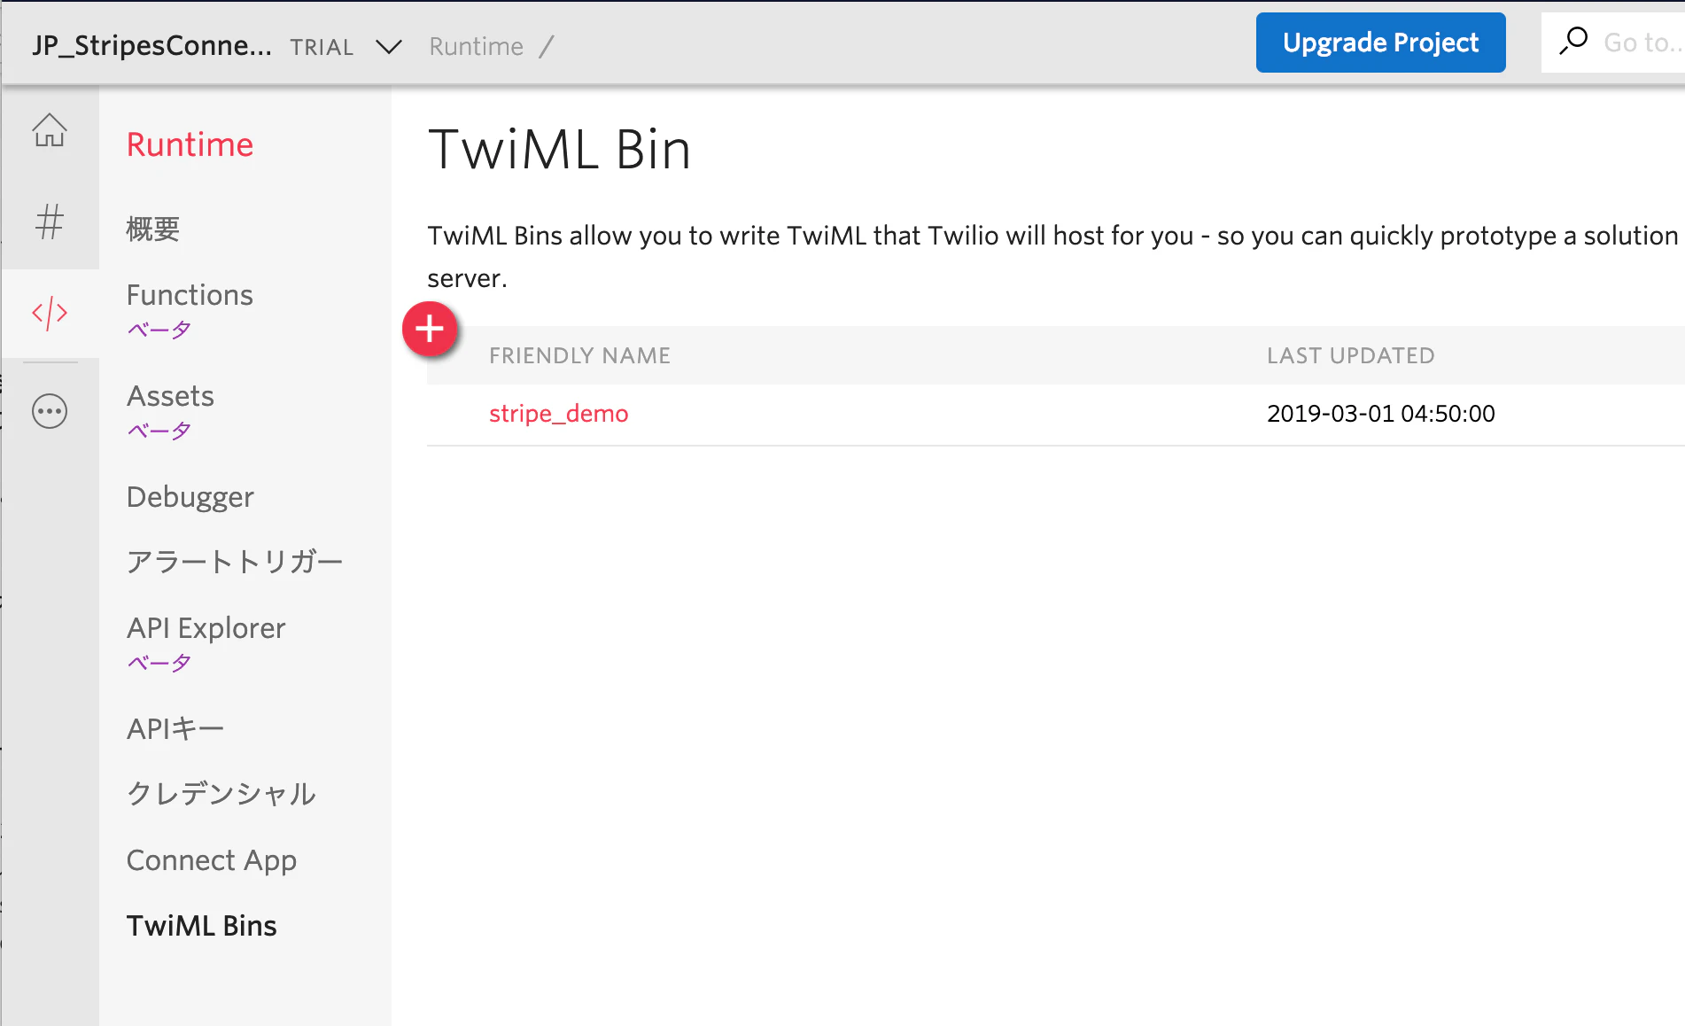
Task: Click the 2019-03-01 04:50:00 timestamp
Action: 1380,414
